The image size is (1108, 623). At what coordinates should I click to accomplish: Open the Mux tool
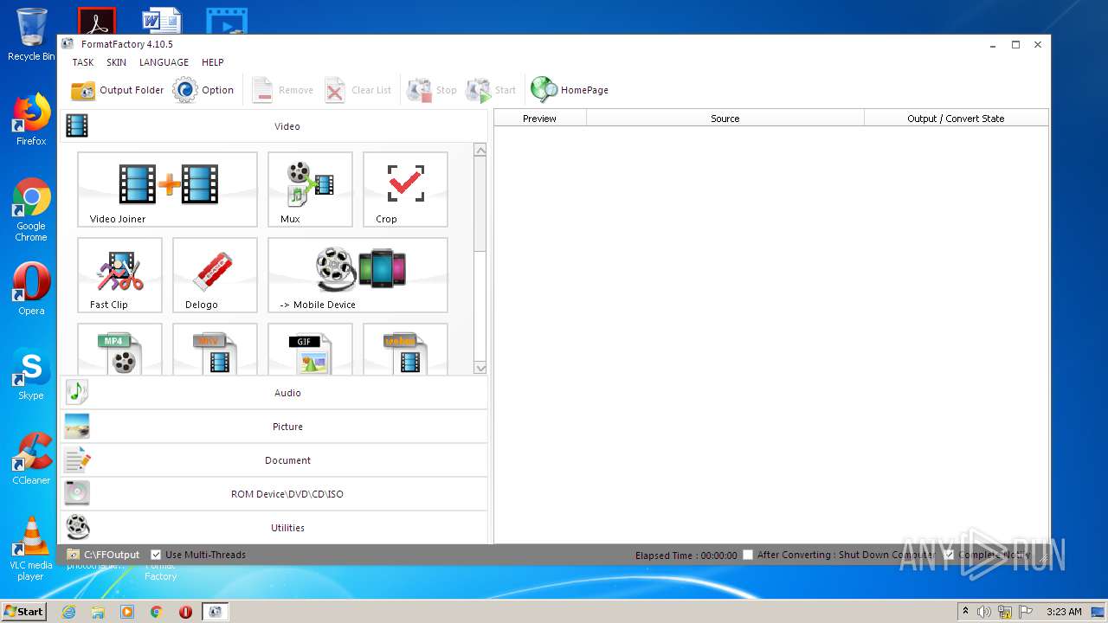(x=310, y=189)
